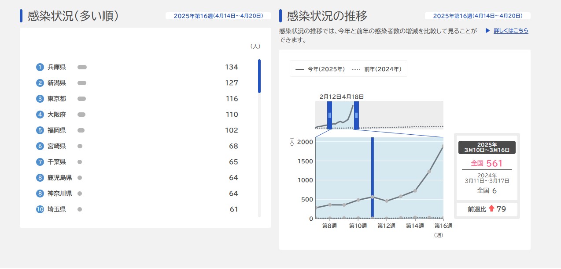The image size is (561, 269).
Task: Select rank 7 千葉県 row
Action: click(137, 162)
